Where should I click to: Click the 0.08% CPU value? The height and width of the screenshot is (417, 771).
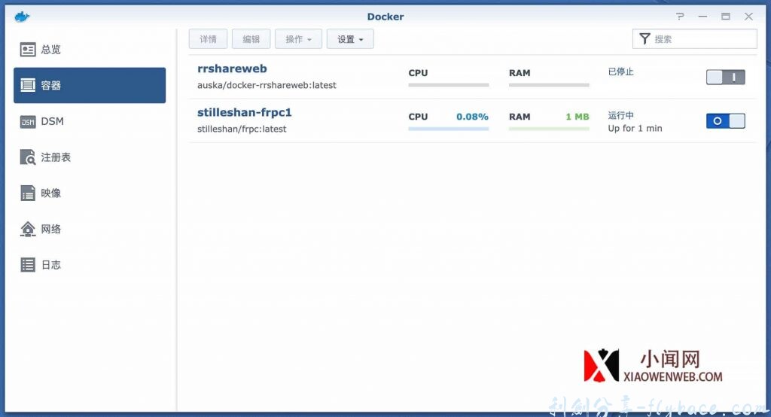472,117
